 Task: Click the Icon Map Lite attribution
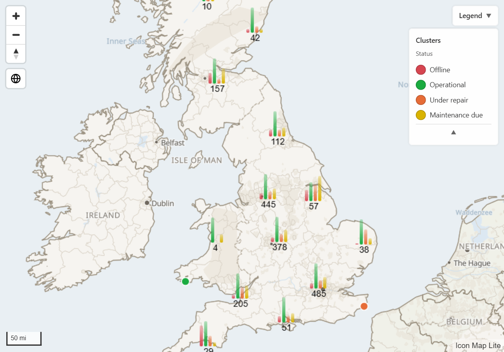478,346
